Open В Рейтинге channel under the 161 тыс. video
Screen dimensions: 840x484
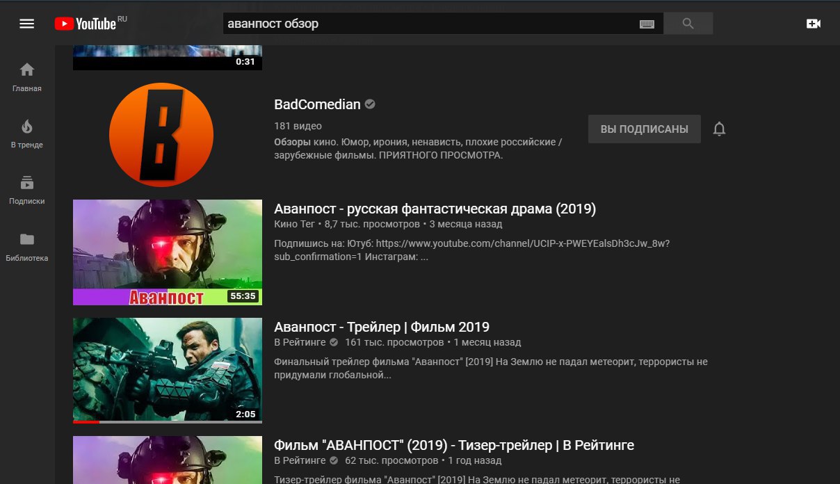pyautogui.click(x=300, y=342)
